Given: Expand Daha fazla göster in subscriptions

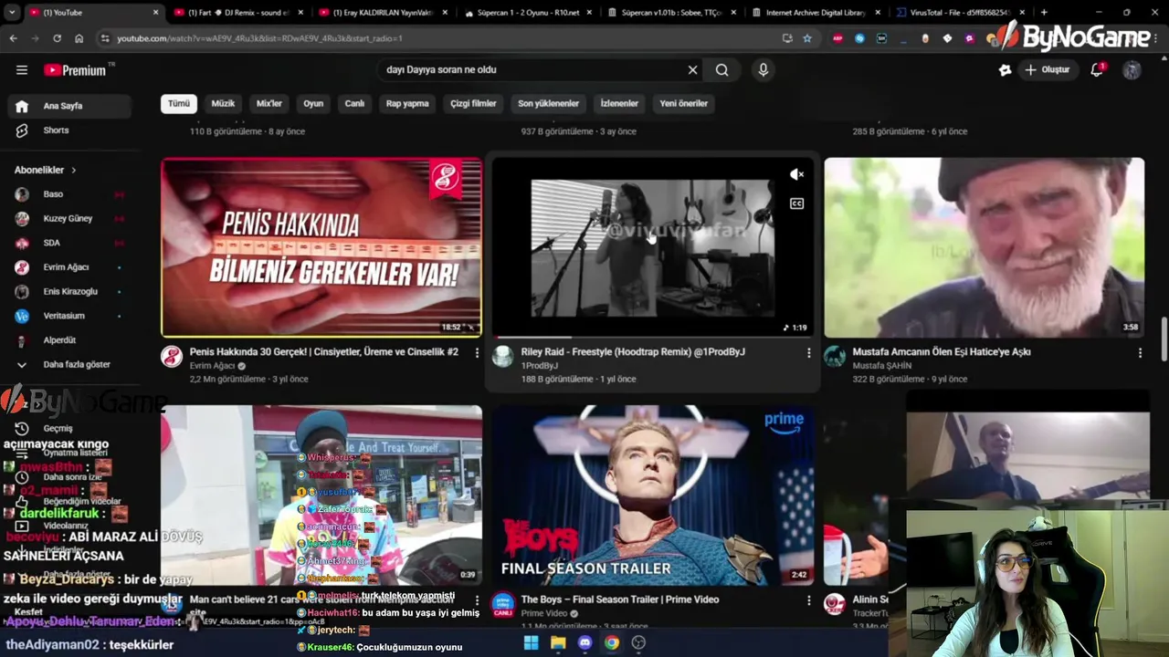Looking at the screenshot, I should [69, 364].
